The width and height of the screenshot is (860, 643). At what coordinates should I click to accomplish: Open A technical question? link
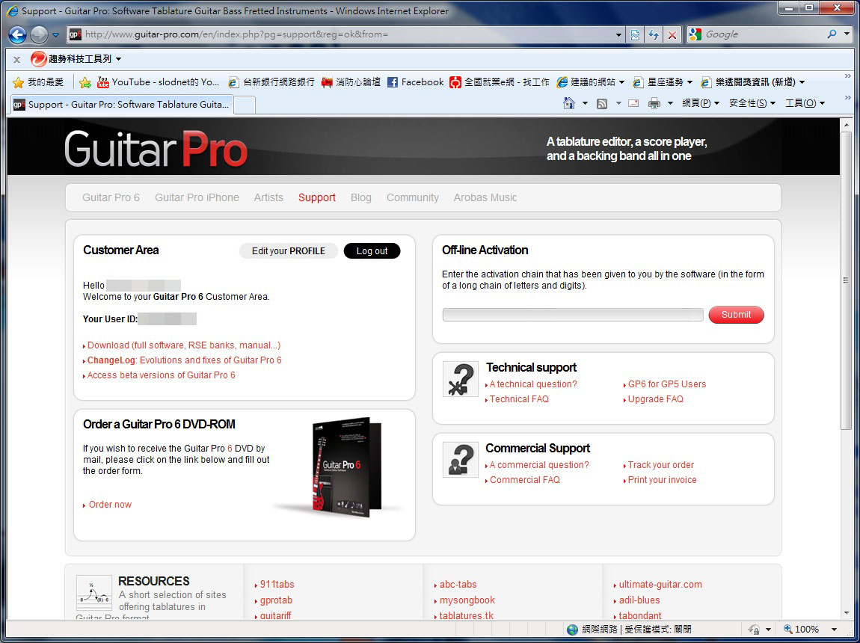click(533, 384)
